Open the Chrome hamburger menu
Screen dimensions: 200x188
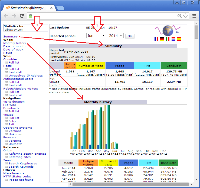(194, 16)
